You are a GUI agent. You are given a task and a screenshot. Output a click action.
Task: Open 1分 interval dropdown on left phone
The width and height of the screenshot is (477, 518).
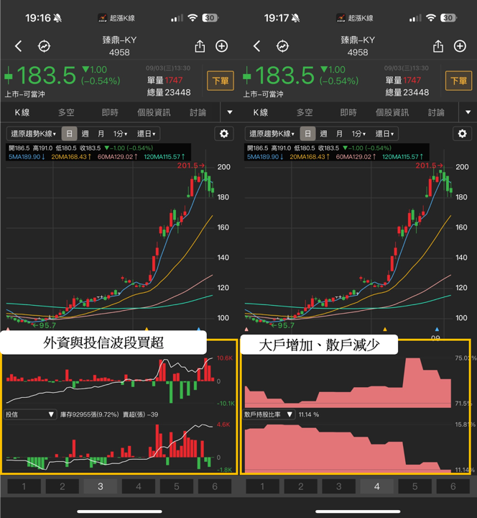point(120,134)
